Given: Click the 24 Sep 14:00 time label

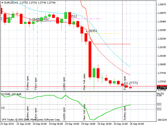Looking at the screenshot, I should tap(88, 124).
